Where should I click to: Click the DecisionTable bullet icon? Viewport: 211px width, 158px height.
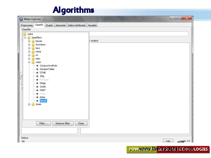click(x=37, y=69)
